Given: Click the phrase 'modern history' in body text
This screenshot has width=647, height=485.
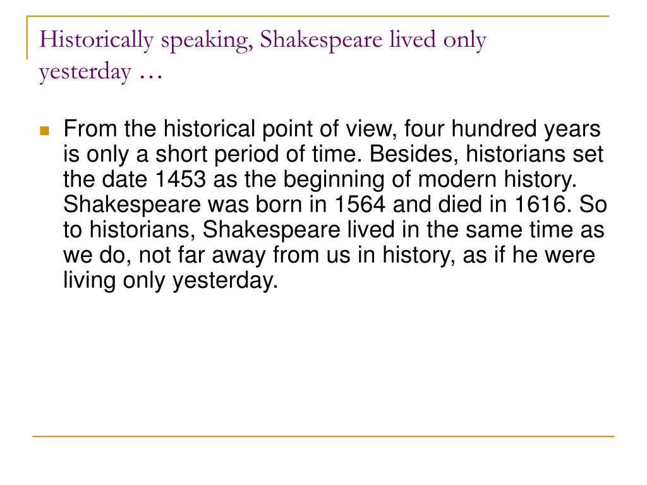Looking at the screenshot, I should click(x=497, y=180).
